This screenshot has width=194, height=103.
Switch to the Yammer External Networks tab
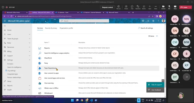click(92, 13)
